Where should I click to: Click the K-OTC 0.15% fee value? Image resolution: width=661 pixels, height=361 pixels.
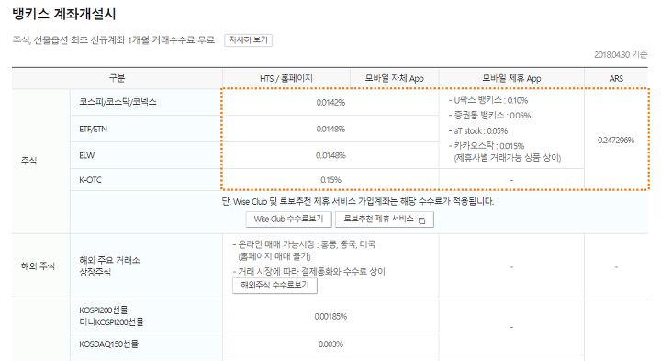coord(330,180)
